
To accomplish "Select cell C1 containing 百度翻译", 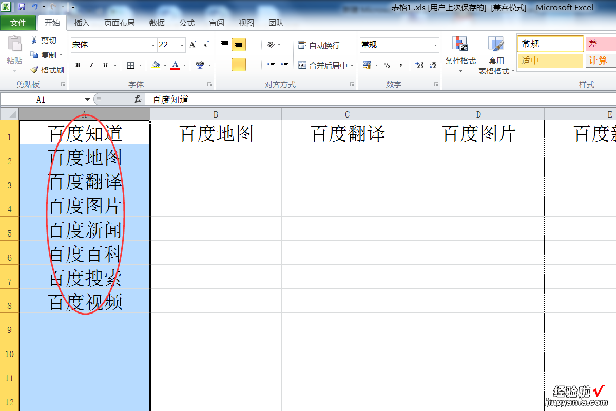I will click(x=348, y=133).
